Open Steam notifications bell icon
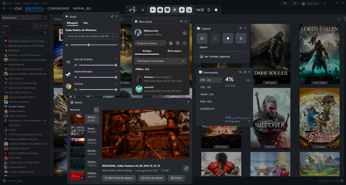 (x=295, y=3)
